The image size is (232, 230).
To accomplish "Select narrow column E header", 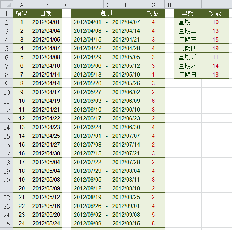I will click(107, 5).
